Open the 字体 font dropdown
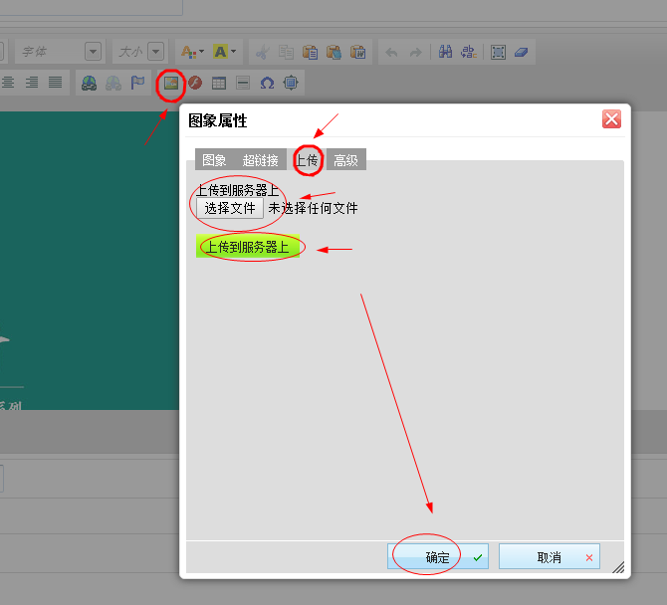Viewport: 667px width, 605px height. point(93,52)
